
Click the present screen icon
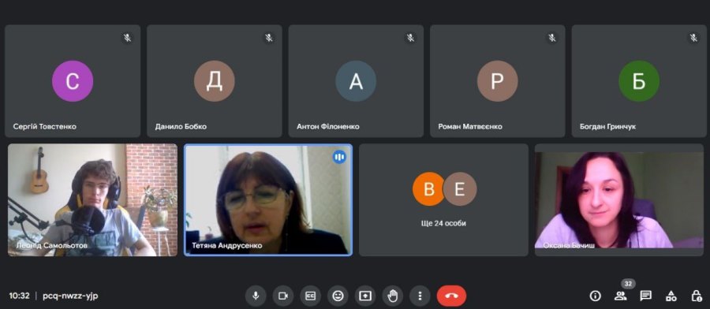(x=365, y=296)
